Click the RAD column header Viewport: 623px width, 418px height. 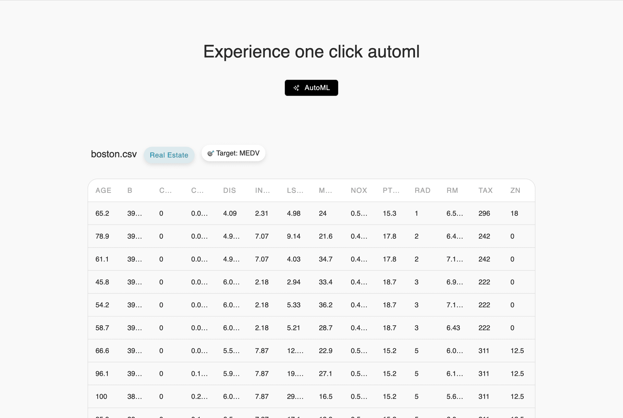tap(422, 191)
